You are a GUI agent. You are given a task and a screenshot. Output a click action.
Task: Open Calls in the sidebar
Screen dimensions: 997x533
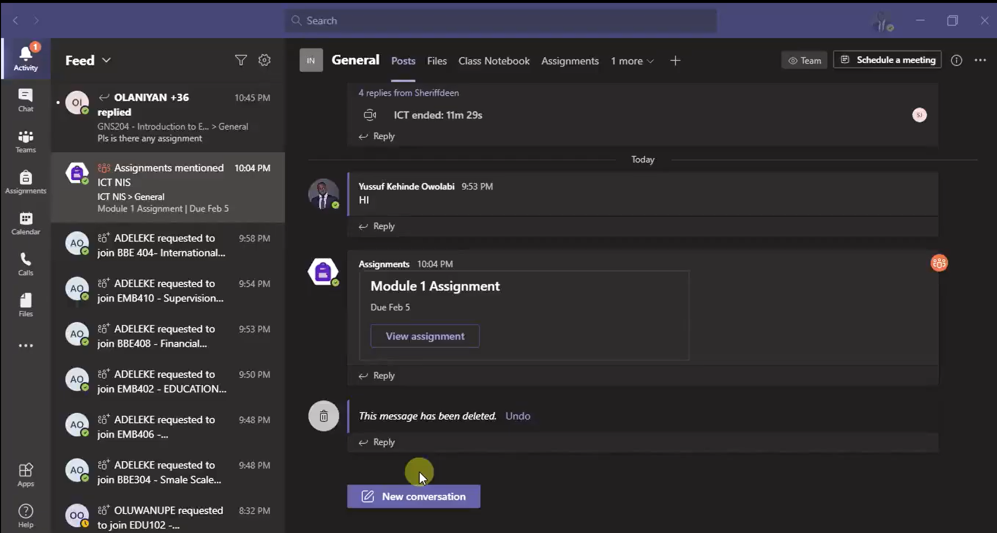25,264
